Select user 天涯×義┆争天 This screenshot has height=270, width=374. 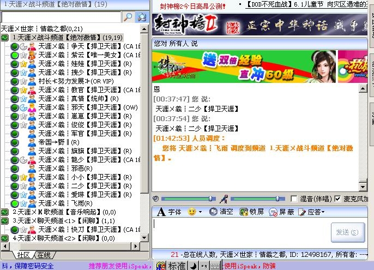pos(89,46)
